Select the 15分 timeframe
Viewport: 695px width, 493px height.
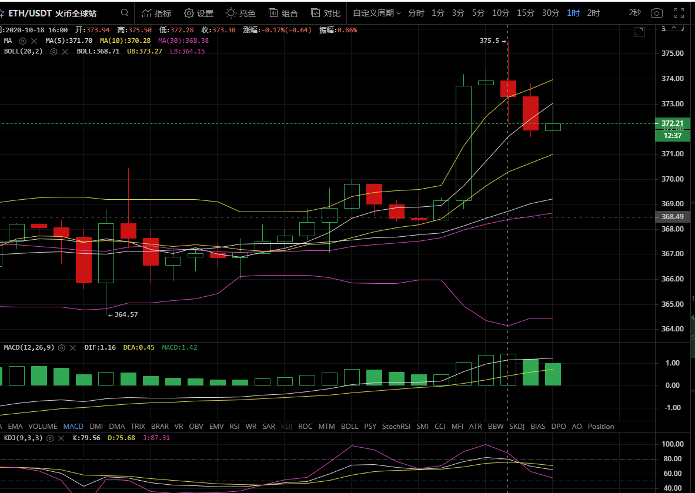[526, 13]
